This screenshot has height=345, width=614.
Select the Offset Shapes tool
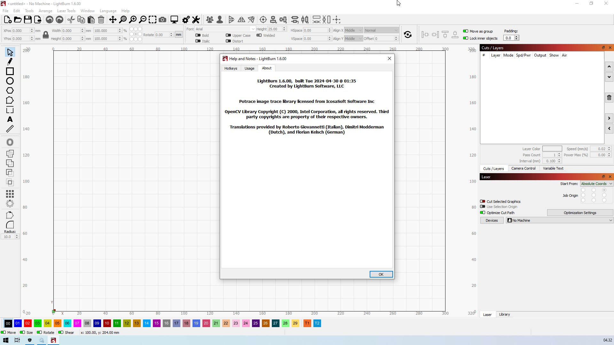pos(10,142)
